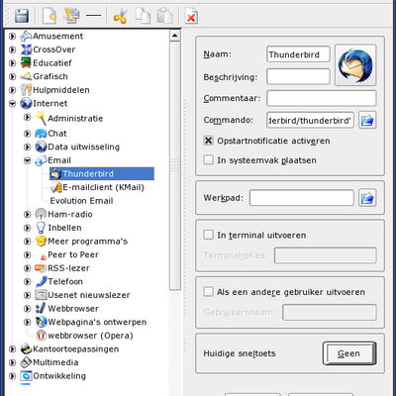Select Peer to Peer item
Viewport: 396px width, 396px height.
point(73,254)
